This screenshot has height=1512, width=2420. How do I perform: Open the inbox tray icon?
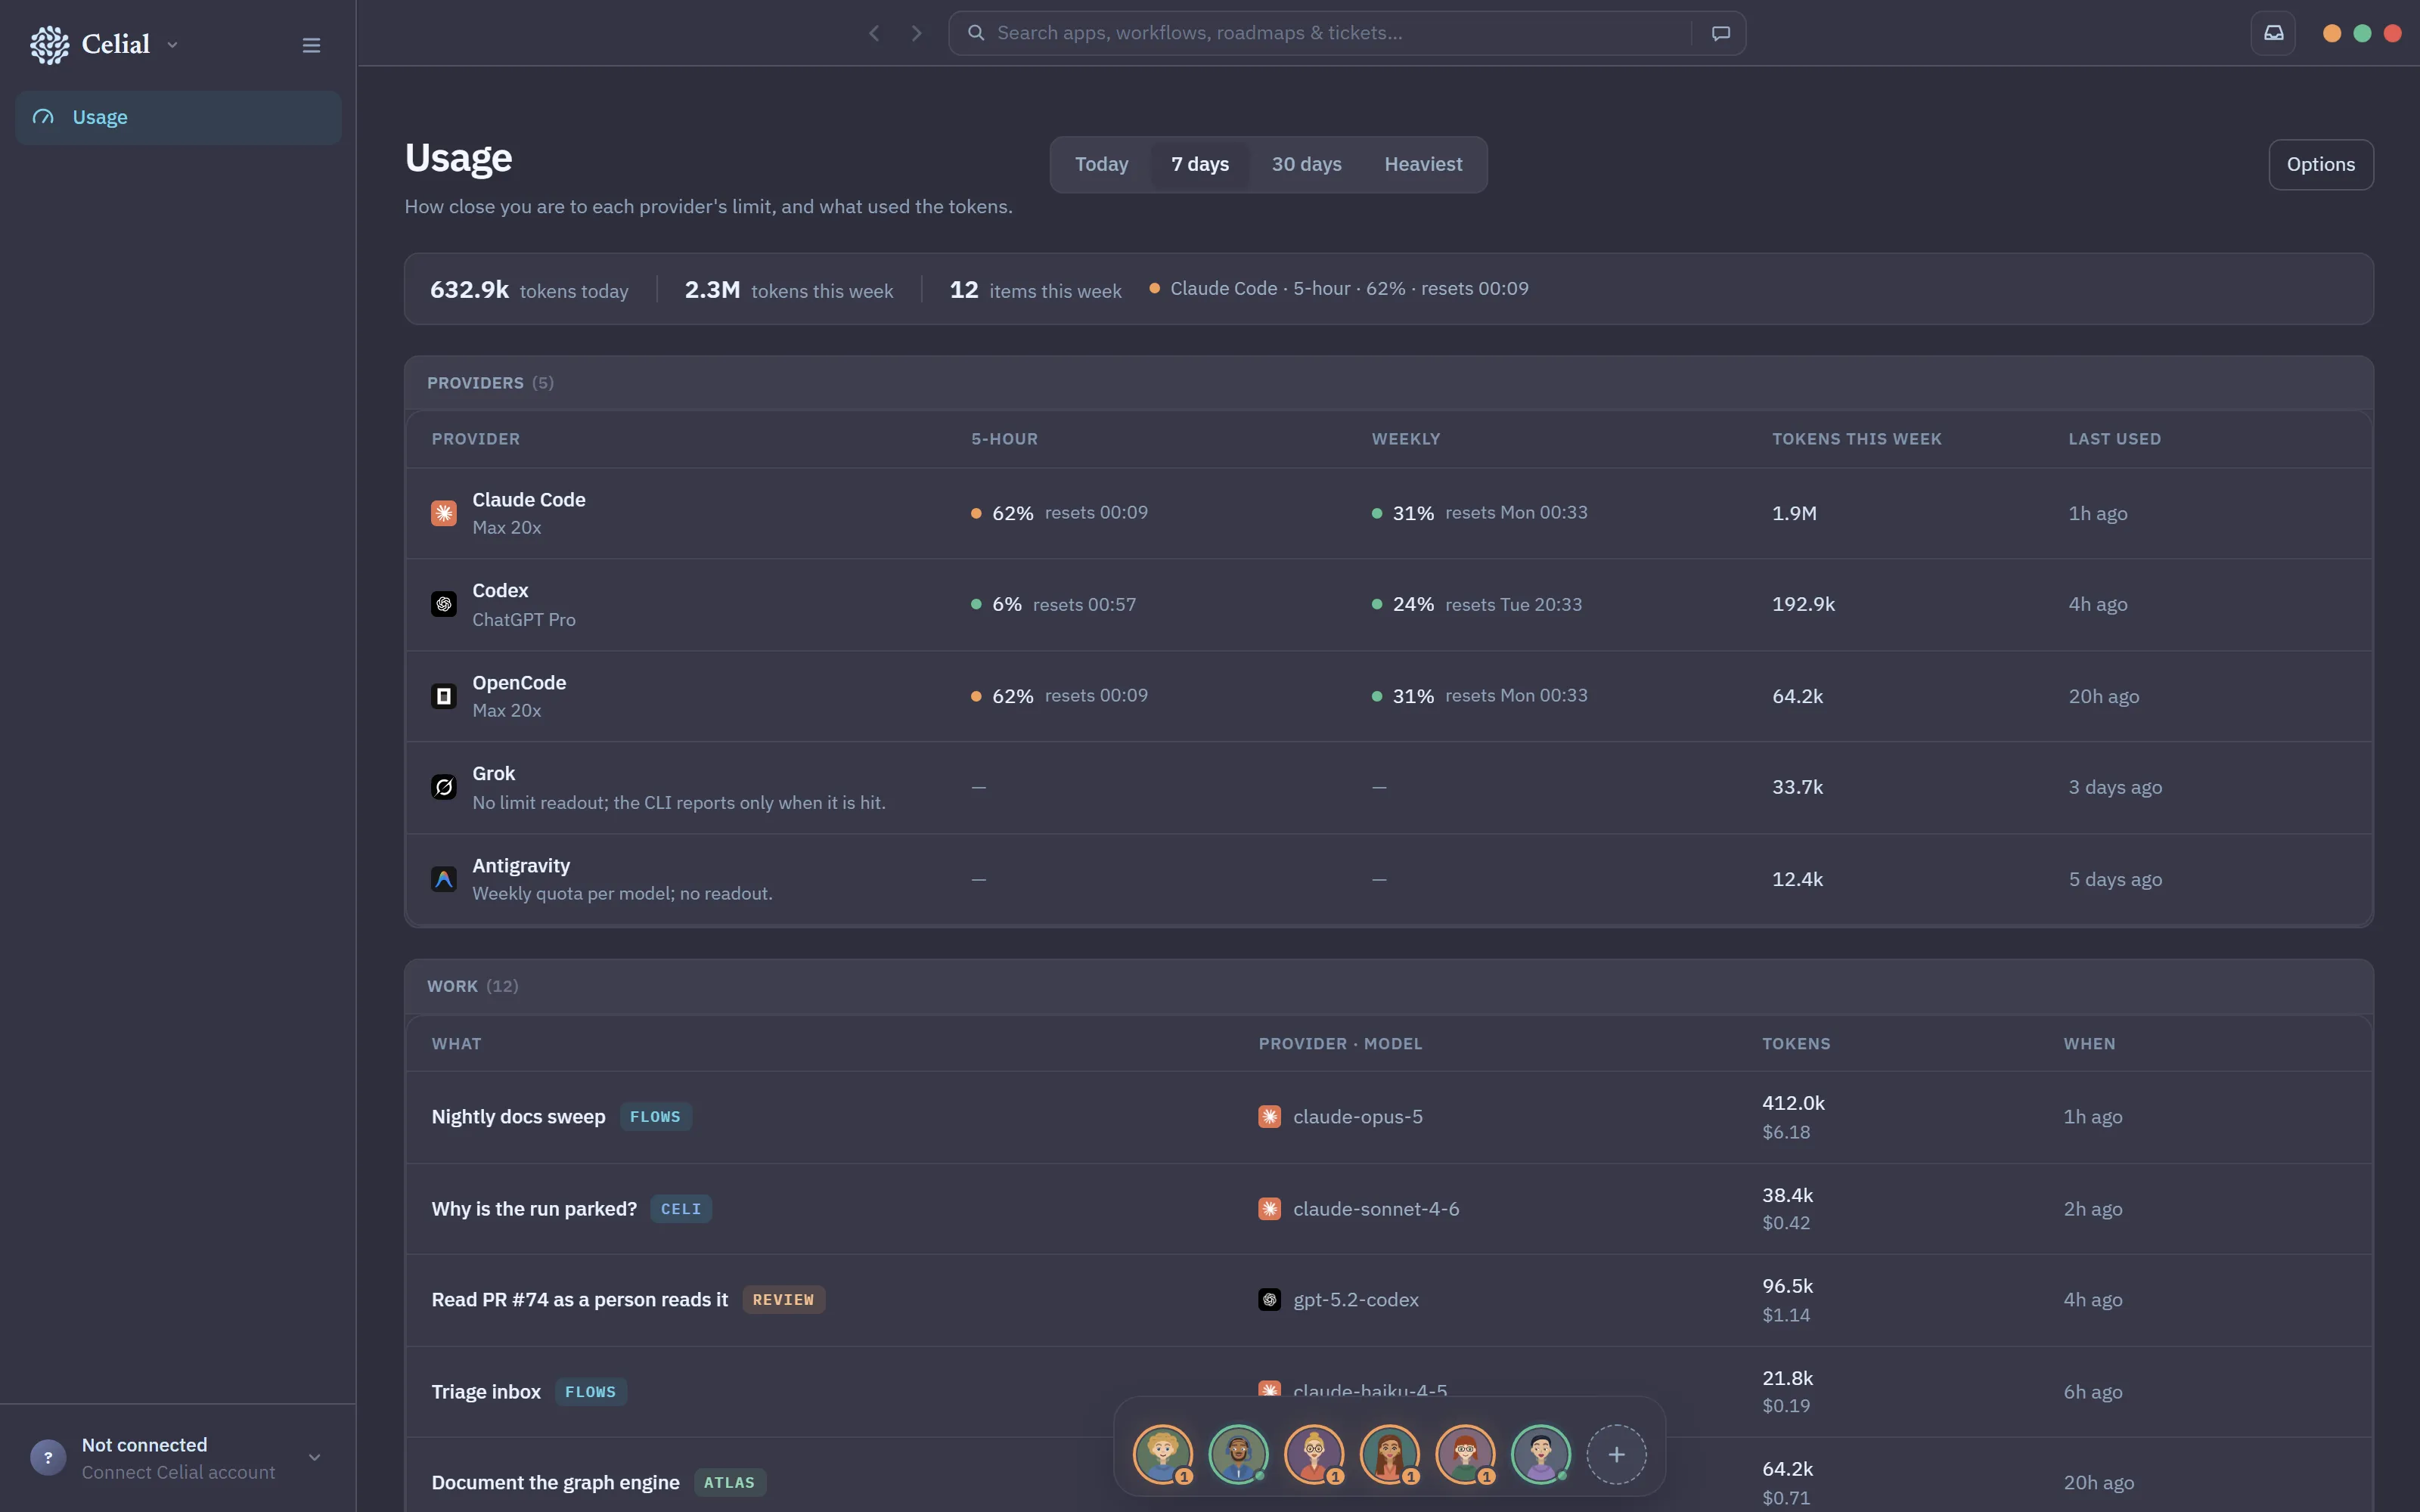2273,33
